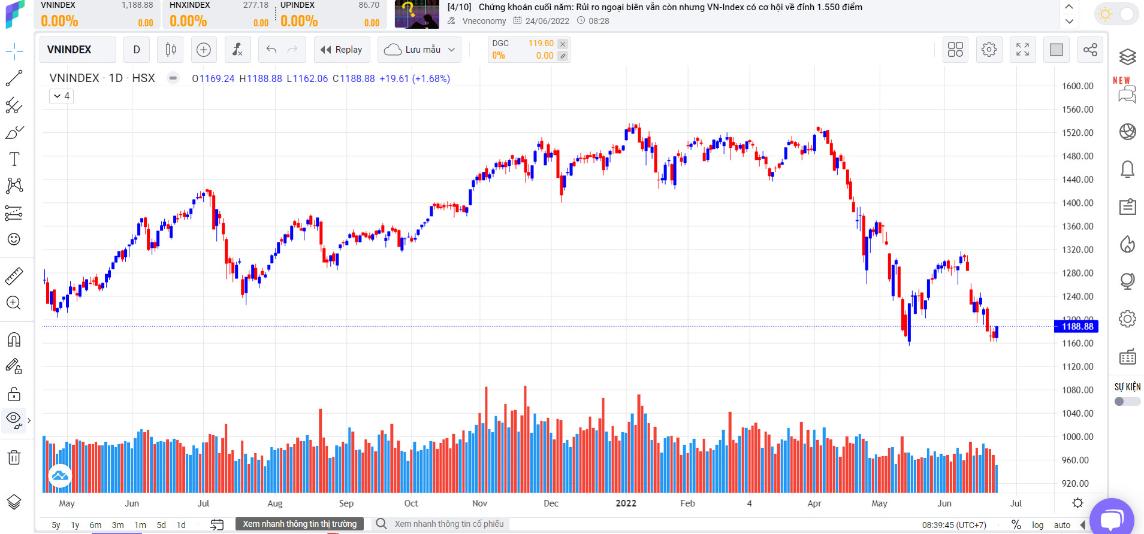Delete drawings with the trash icon

click(14, 458)
